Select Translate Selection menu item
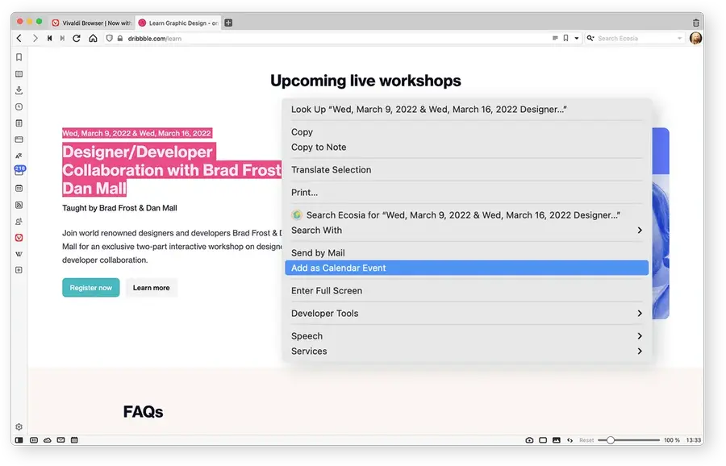 467,170
